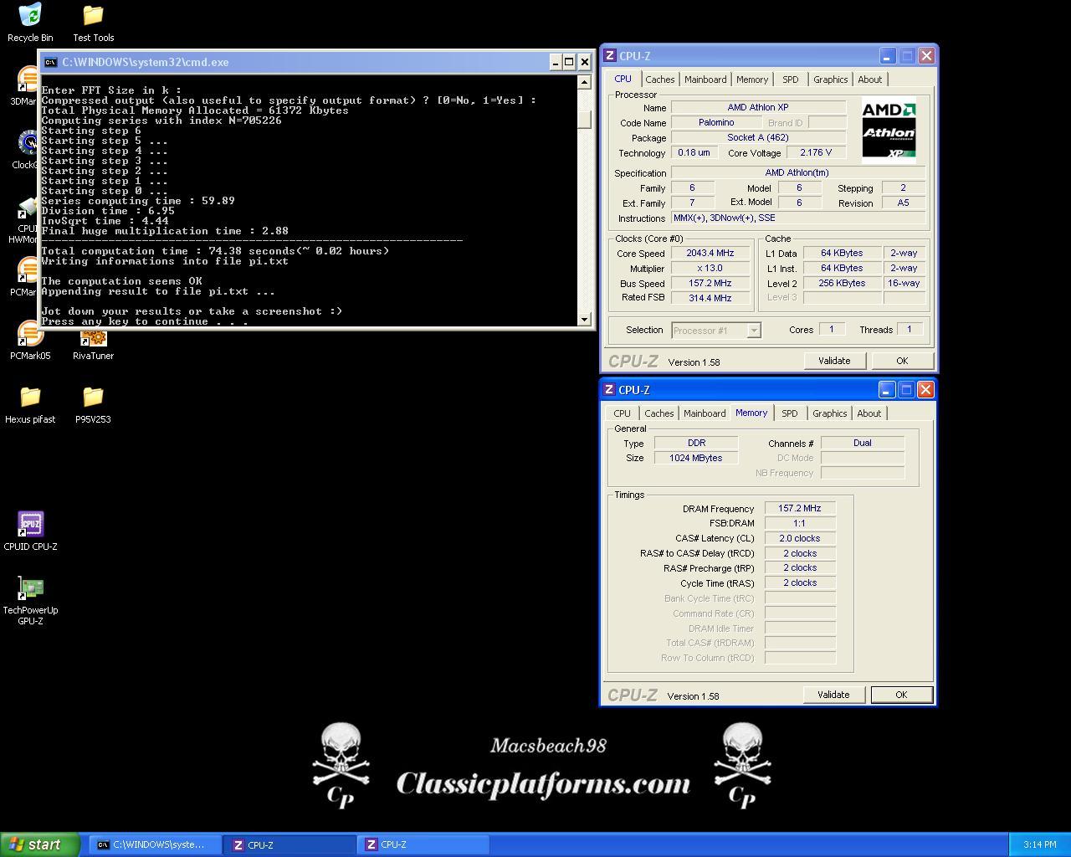
Task: Click the Name field AMD Athlon XP
Action: coord(758,108)
